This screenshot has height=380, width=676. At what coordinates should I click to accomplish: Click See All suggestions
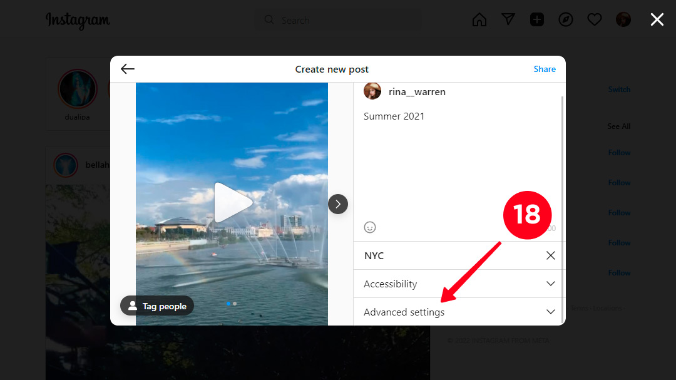pyautogui.click(x=618, y=126)
